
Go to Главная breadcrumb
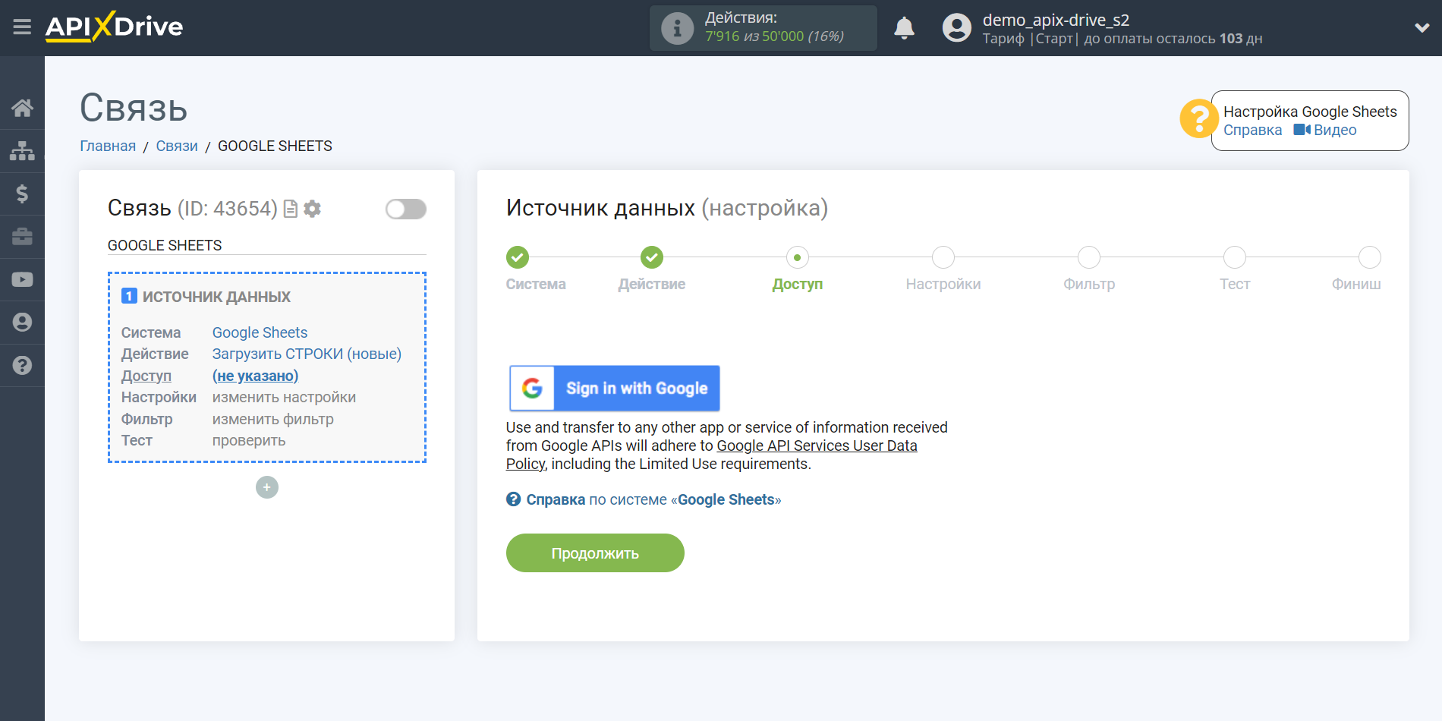(x=108, y=146)
